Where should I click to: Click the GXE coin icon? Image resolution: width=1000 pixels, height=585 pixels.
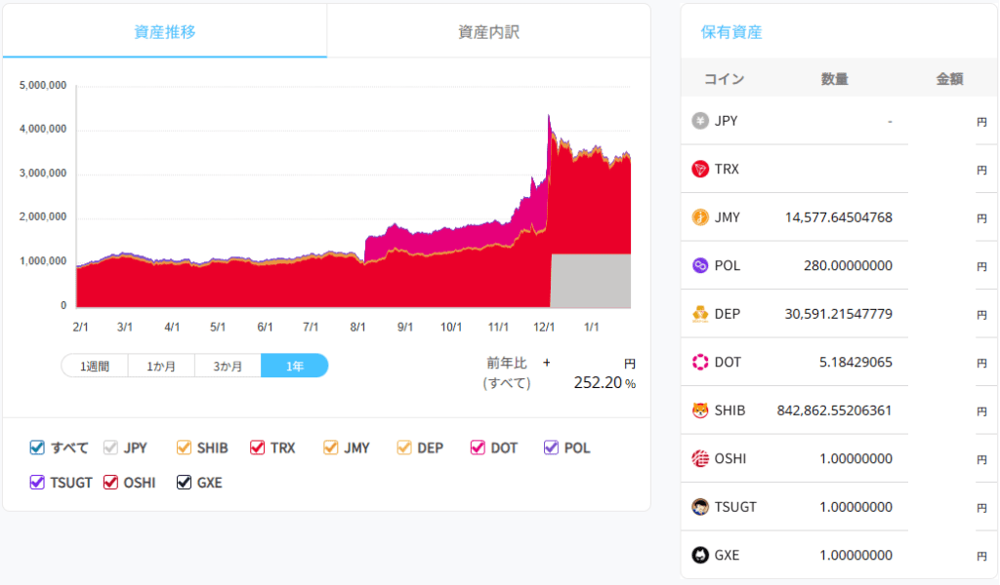tap(700, 556)
